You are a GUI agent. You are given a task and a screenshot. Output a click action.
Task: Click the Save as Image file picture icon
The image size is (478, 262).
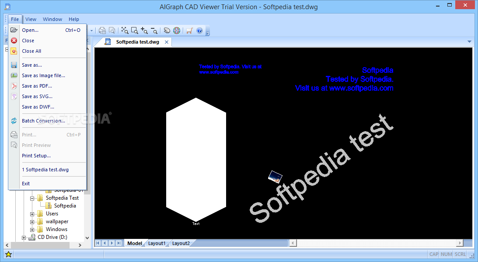[14, 75]
